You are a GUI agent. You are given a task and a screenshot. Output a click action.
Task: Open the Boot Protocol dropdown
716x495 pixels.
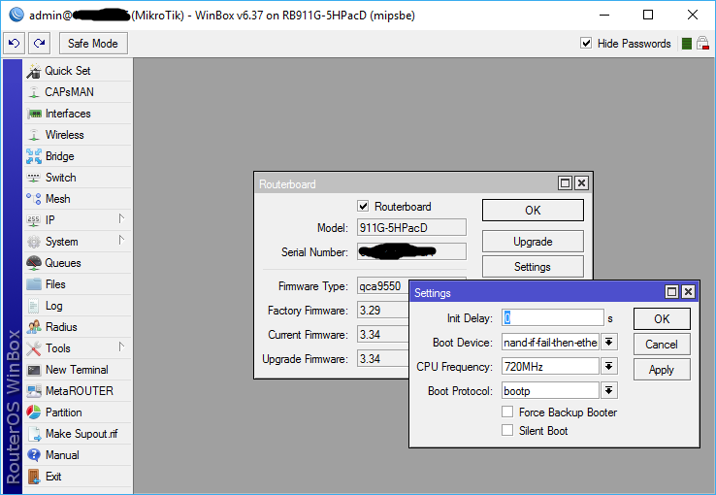click(x=609, y=390)
